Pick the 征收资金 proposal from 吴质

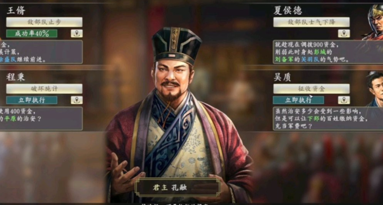pos(312,89)
